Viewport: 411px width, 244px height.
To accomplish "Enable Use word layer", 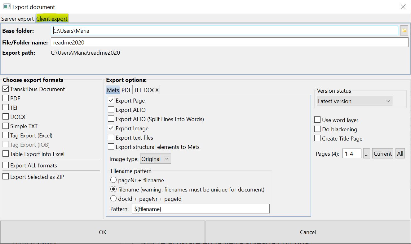I will (x=317, y=120).
